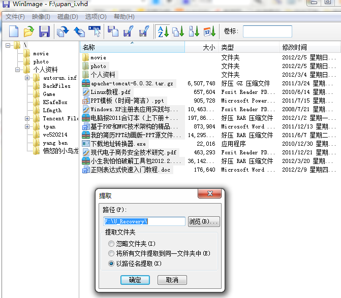The width and height of the screenshot is (341, 298).
Task: Click the photo folder icon in tree
Action: (x=27, y=62)
